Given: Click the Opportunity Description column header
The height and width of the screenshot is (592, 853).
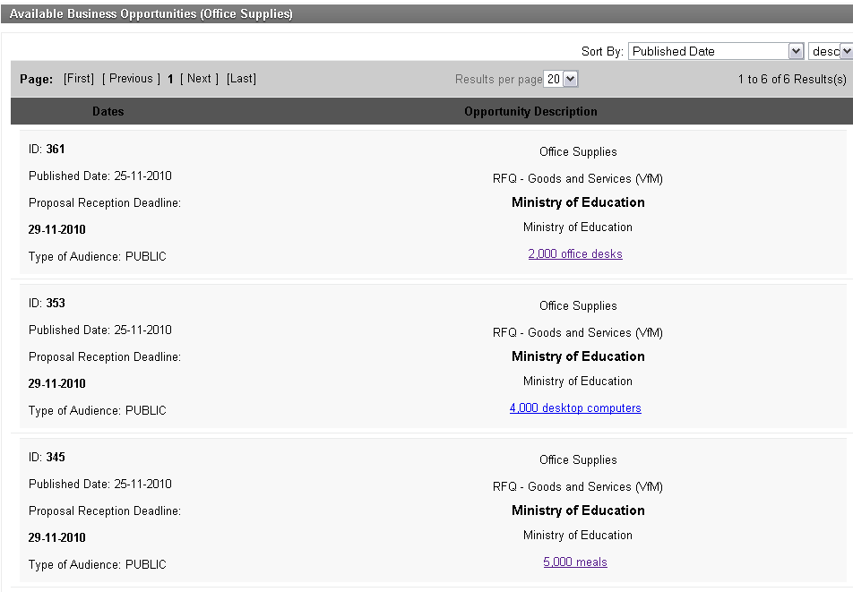Looking at the screenshot, I should point(530,112).
